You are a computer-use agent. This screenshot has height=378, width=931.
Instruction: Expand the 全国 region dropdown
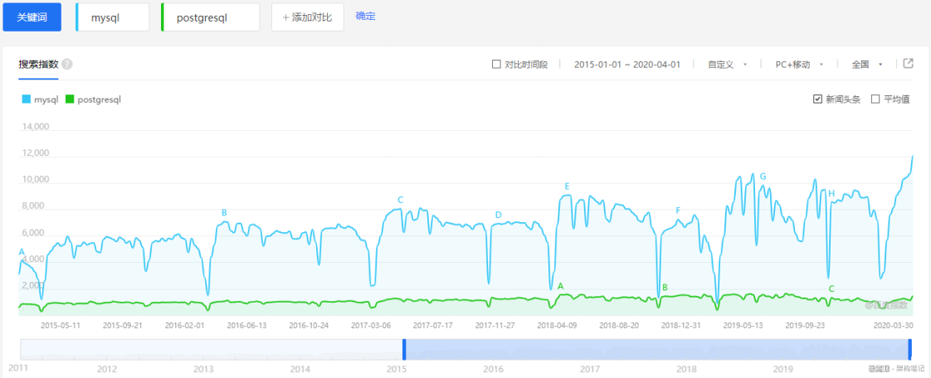coord(867,64)
